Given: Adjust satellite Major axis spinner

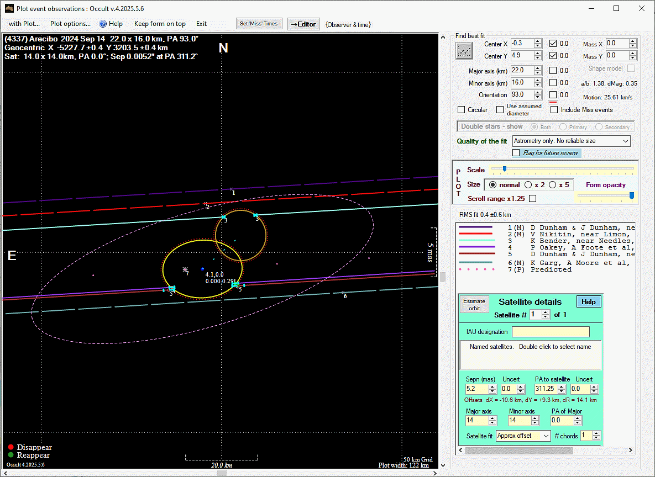Looking at the screenshot, I should click(x=492, y=421).
